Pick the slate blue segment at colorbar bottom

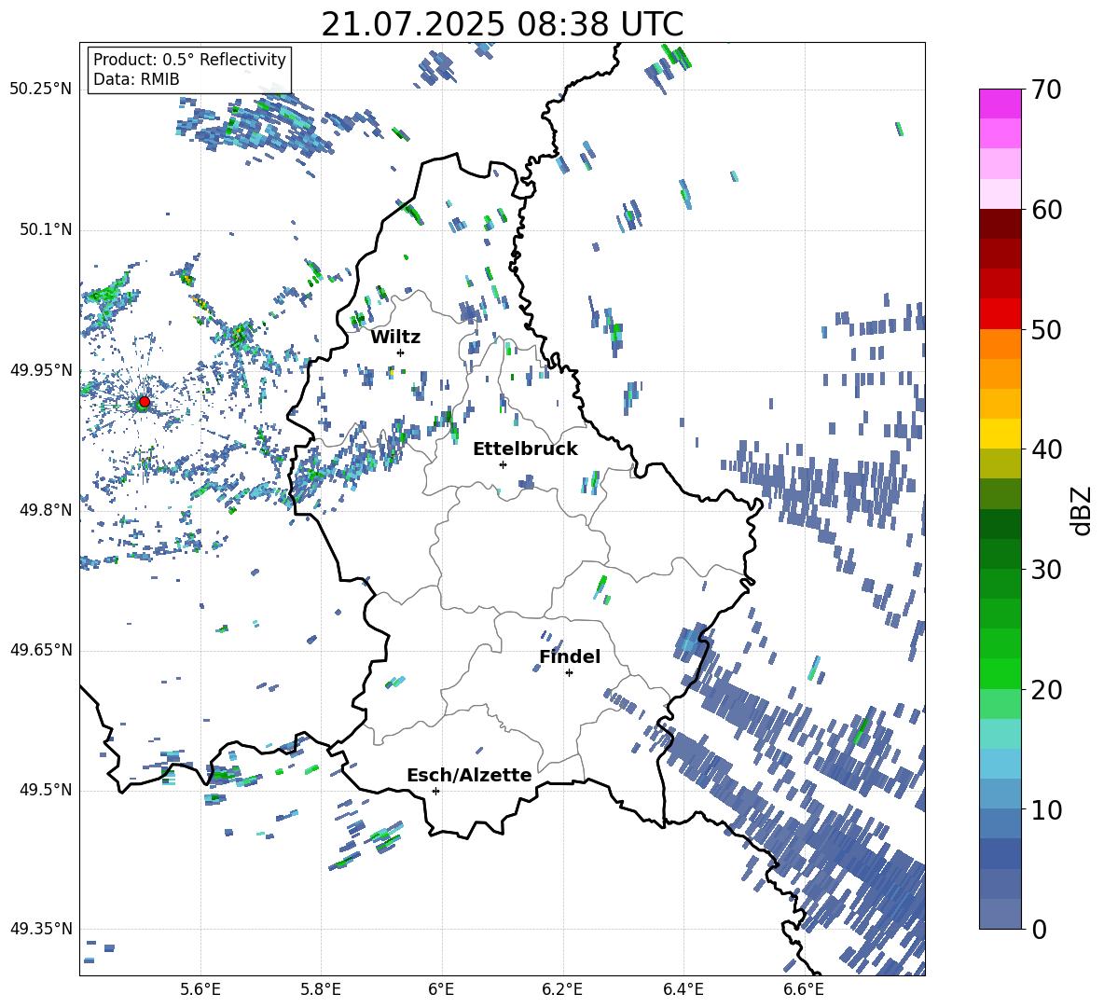[1000, 914]
